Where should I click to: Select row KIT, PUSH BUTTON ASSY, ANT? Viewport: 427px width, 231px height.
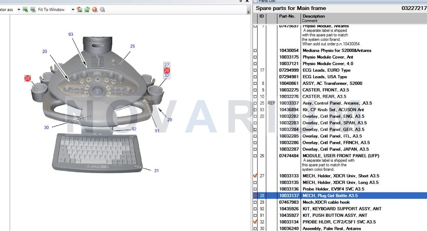tap(340, 215)
